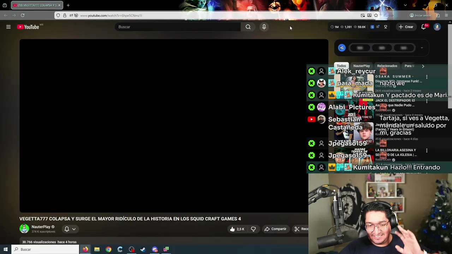Click the Compartir share button

[275, 229]
